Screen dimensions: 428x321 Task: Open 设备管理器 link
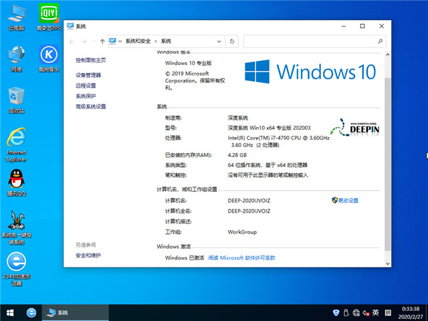pos(88,75)
